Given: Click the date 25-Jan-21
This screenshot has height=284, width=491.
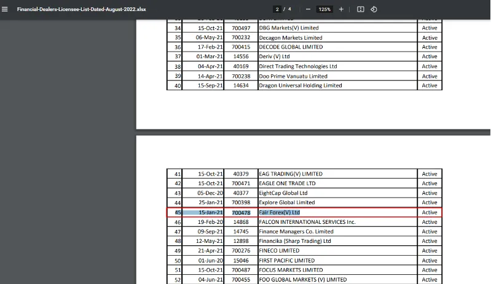Looking at the screenshot, I should click(x=210, y=202).
